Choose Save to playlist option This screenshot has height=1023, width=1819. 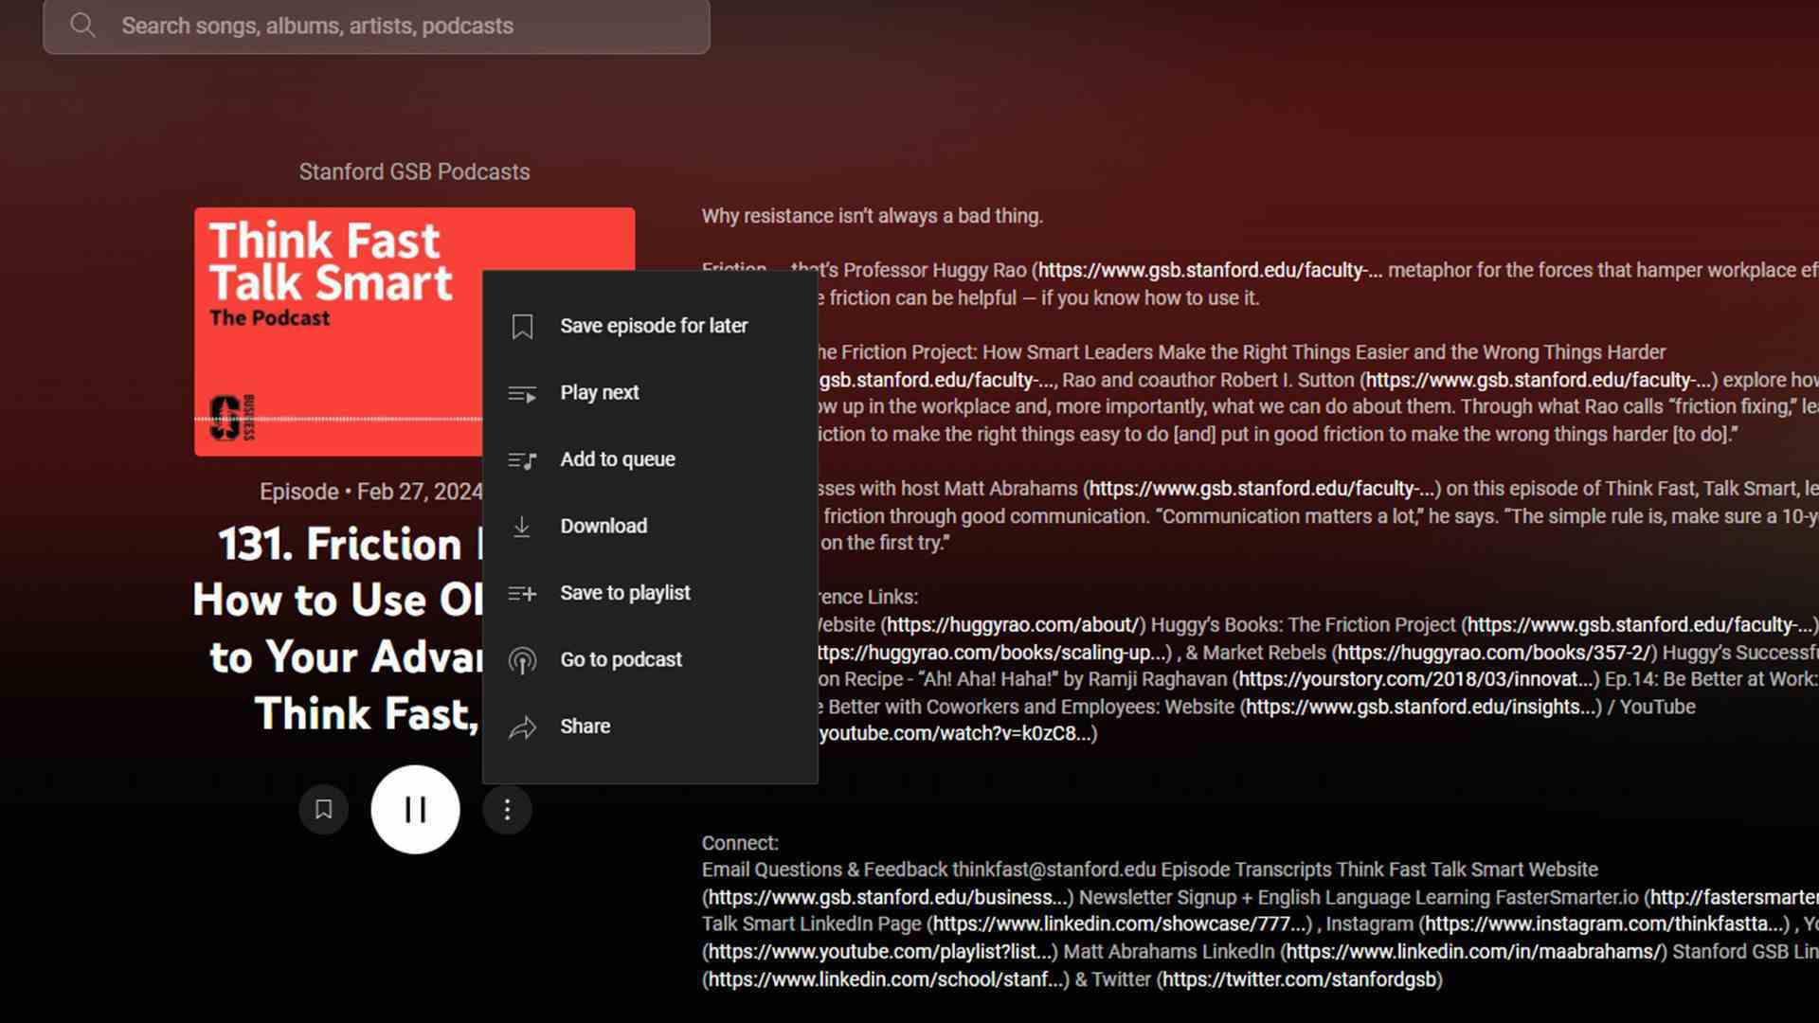650,593
